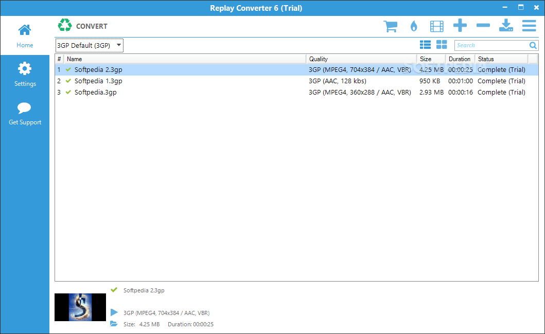Go to the Home tab
545x334 pixels.
25,36
